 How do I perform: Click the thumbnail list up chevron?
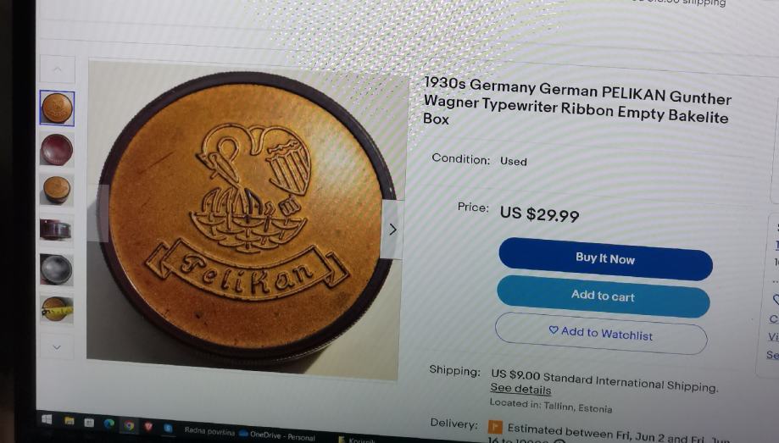pos(57,69)
